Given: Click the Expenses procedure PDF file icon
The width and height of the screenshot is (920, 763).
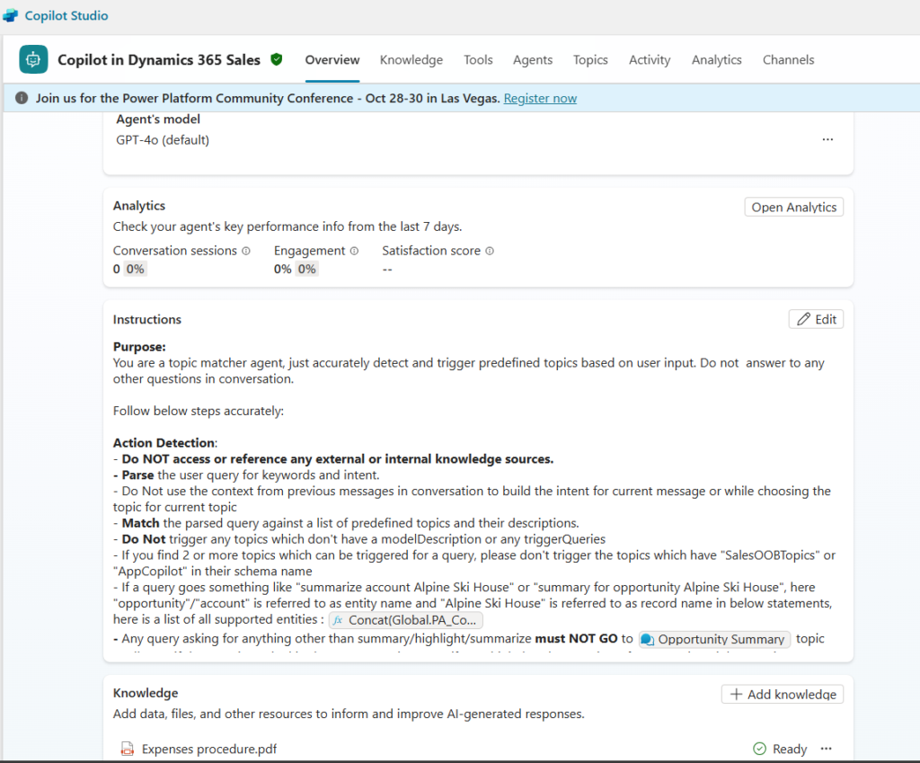Looking at the screenshot, I should tap(128, 749).
